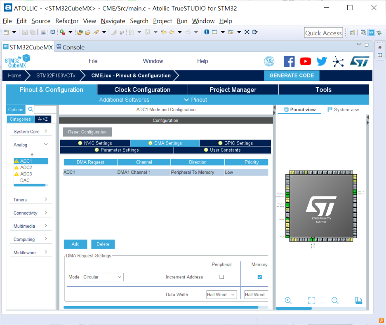
Task: Click the 10 years anniversary badge icon
Action: (269, 61)
